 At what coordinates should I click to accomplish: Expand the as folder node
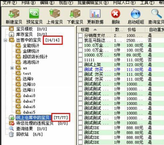click(12, 68)
